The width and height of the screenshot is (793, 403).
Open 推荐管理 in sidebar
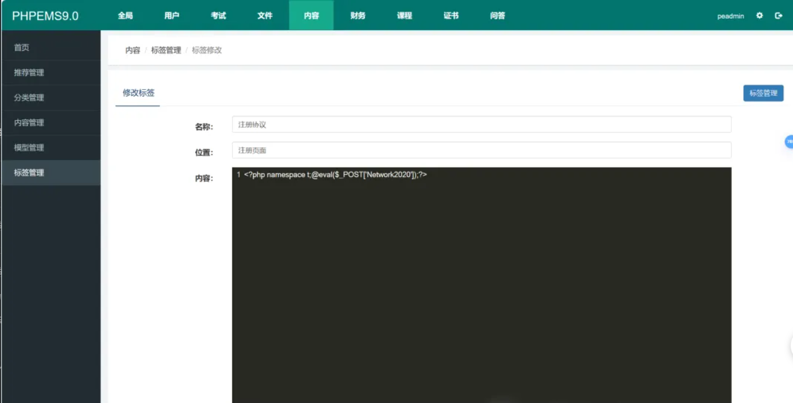(51, 72)
